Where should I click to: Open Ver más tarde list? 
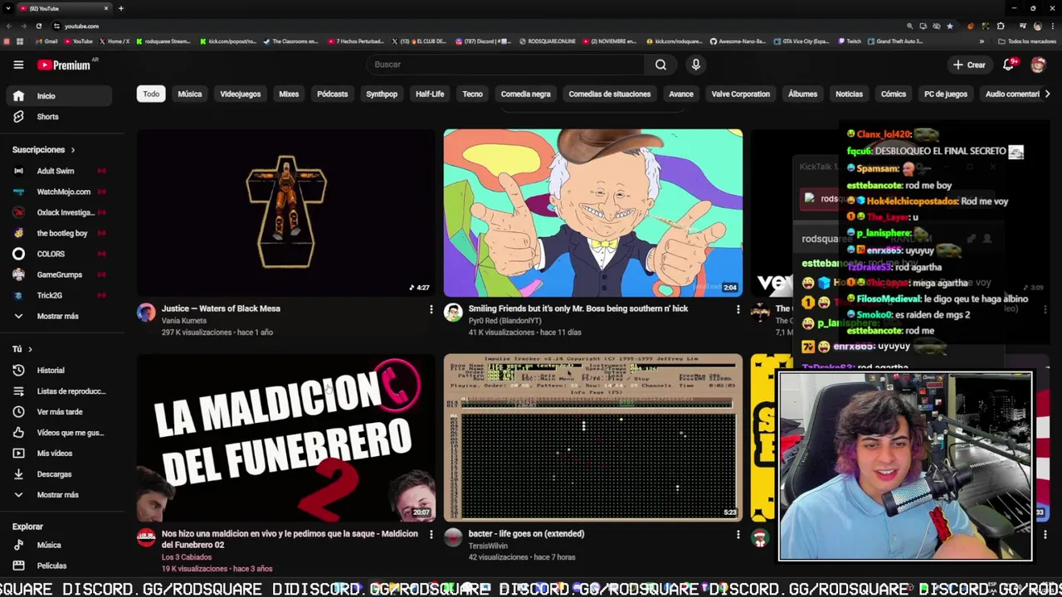coord(58,412)
